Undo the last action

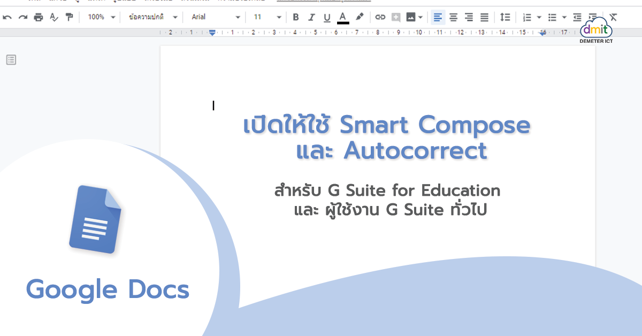(x=7, y=17)
